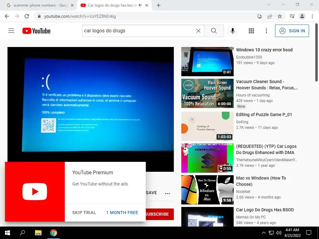Screen dimensions: 319x239
Task: Open Windows 10 crazy error bsod thumbnail
Action: point(207,62)
